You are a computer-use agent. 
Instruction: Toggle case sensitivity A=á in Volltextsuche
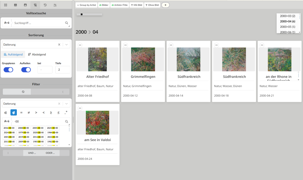[x=7, y=23]
